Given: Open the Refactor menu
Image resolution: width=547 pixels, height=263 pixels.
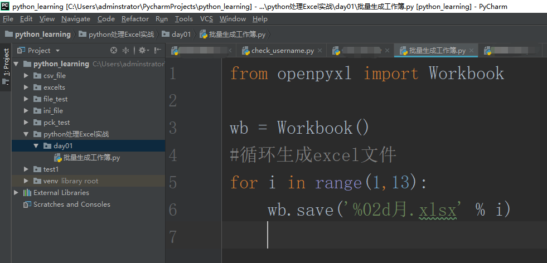Looking at the screenshot, I should point(135,19).
